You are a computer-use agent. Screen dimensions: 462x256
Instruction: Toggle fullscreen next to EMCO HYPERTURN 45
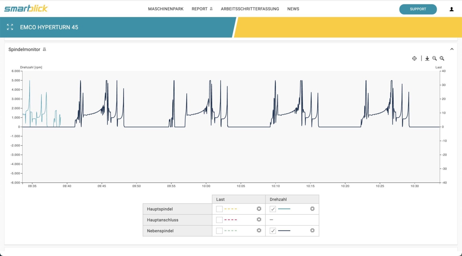[10, 27]
